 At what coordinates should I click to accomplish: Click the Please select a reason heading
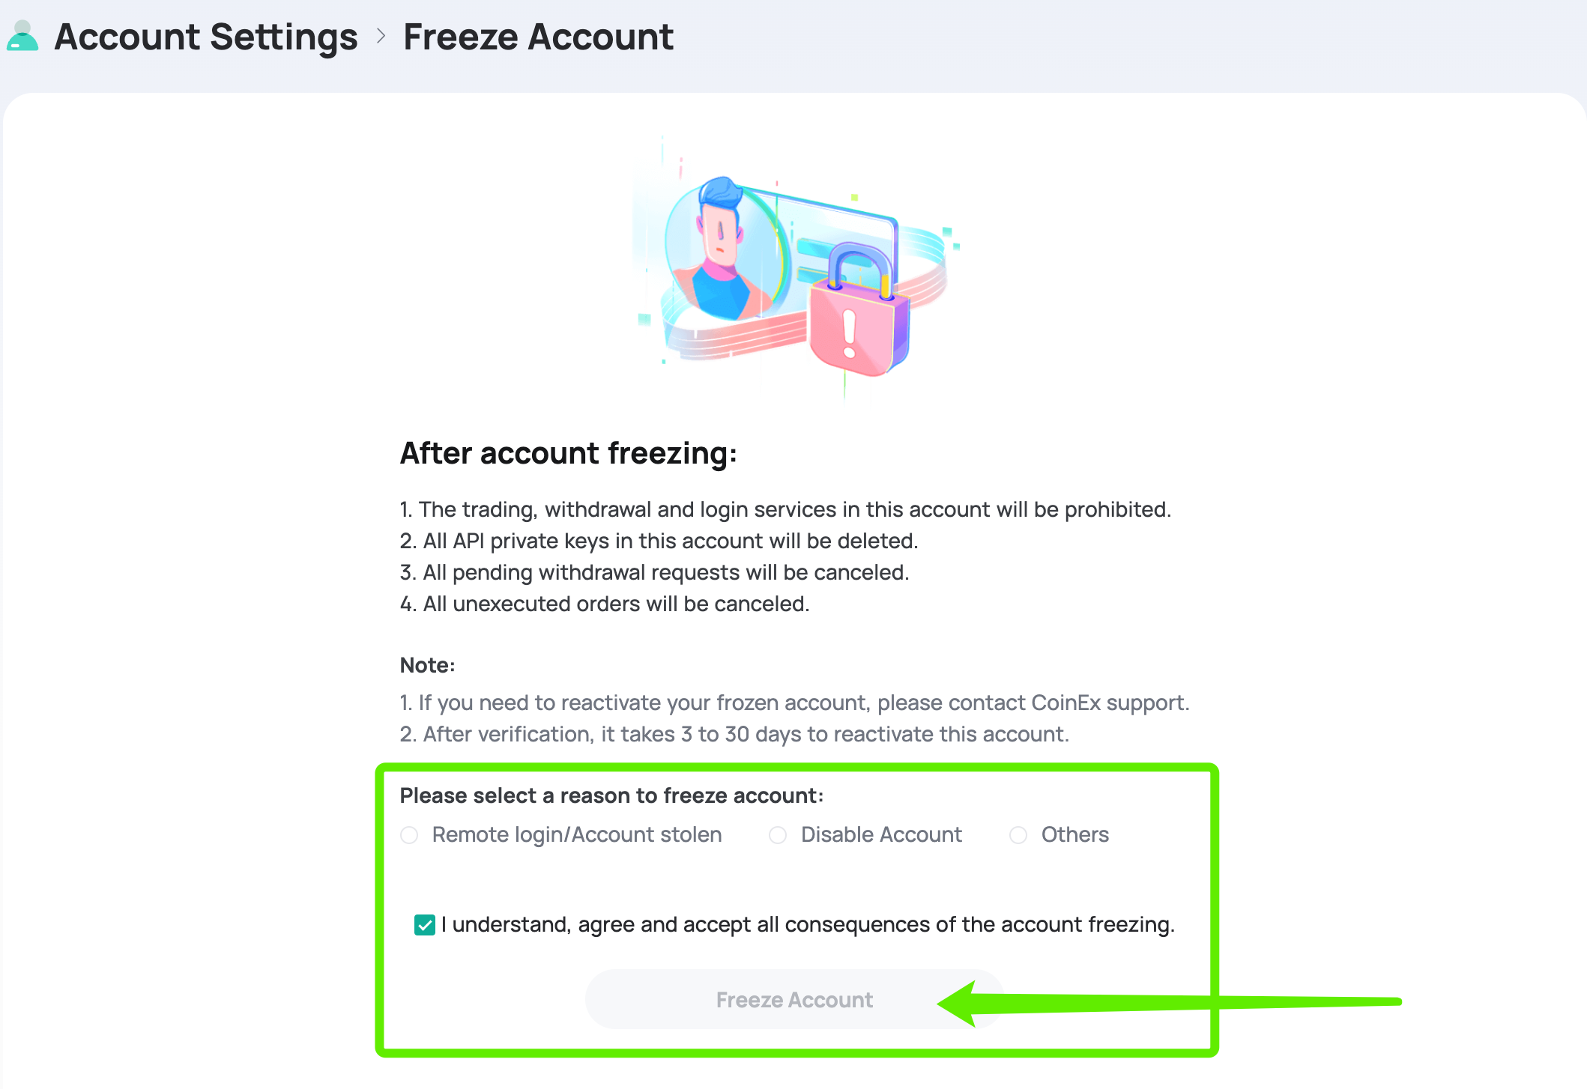tap(611, 795)
